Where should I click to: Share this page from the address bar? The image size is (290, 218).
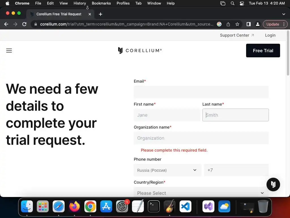[x=228, y=24]
